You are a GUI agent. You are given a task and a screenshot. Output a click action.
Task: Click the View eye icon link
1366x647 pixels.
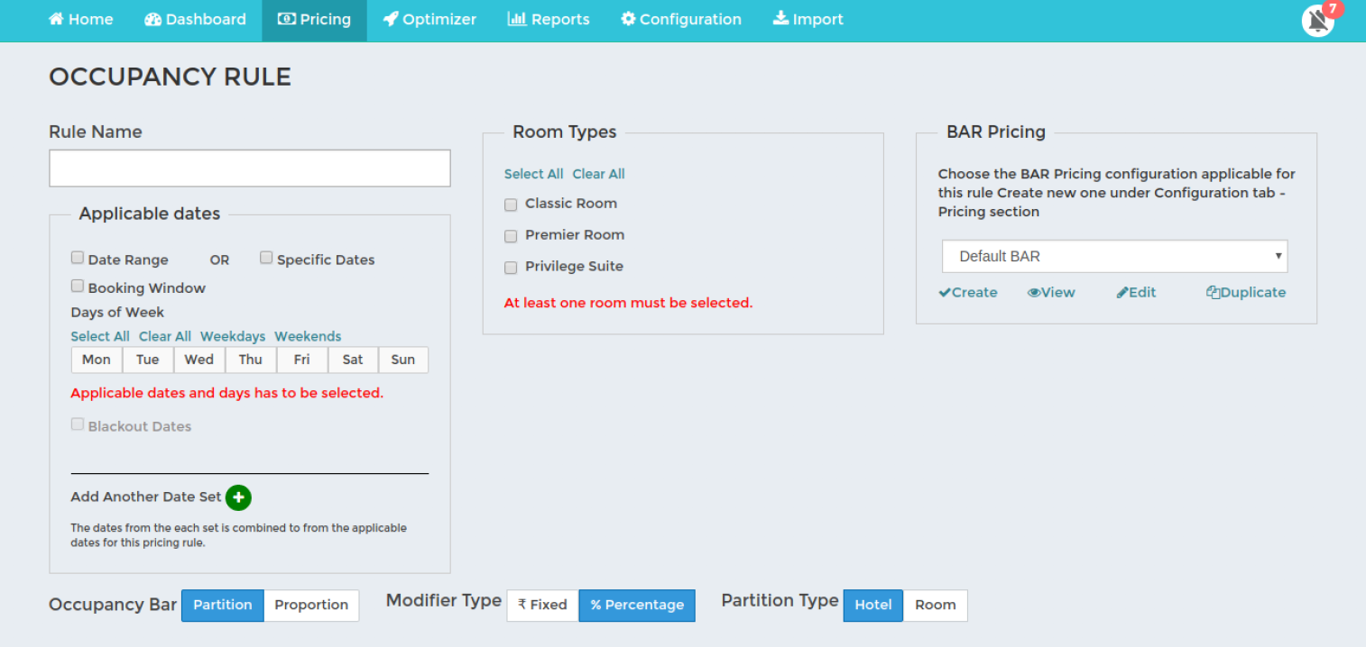tap(1051, 292)
